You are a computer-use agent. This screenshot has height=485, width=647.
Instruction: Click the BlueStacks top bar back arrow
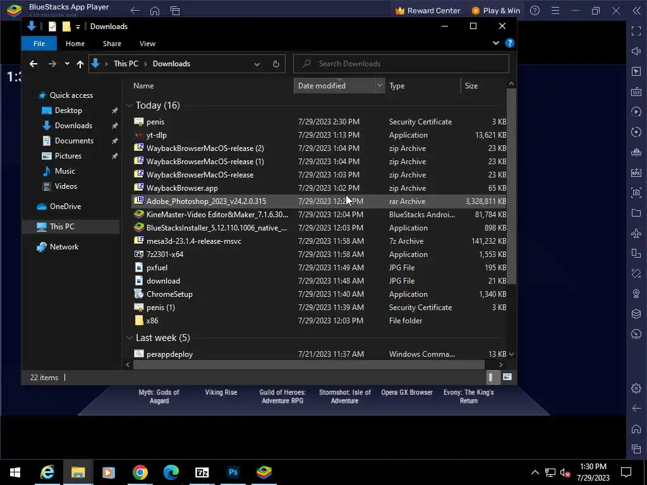point(135,11)
